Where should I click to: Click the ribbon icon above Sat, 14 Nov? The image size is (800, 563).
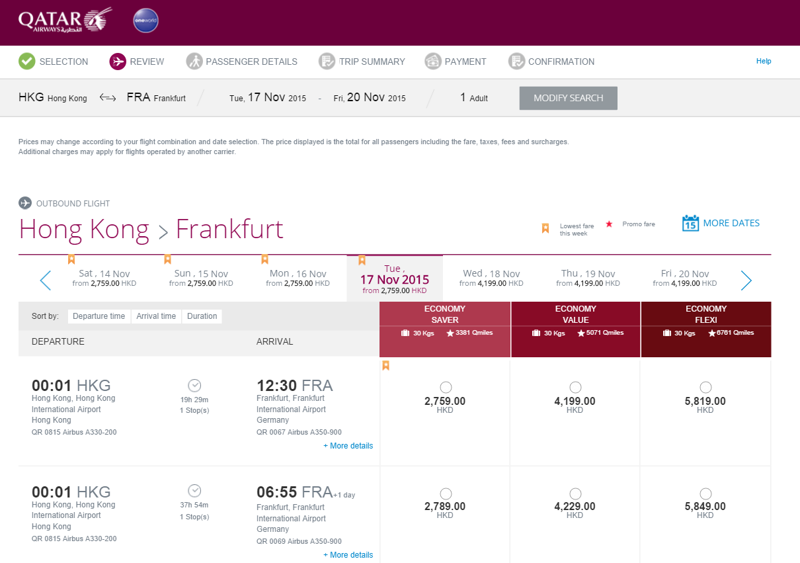71,259
